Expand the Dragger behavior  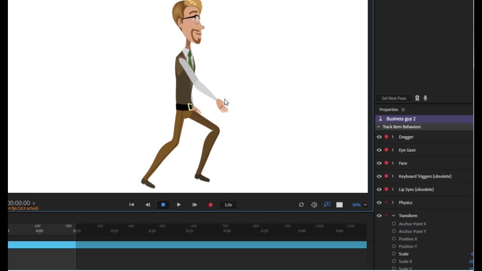pyautogui.click(x=393, y=137)
